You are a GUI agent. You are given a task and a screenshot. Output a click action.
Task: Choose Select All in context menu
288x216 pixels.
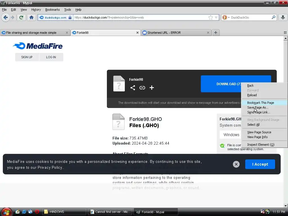click(x=264, y=125)
